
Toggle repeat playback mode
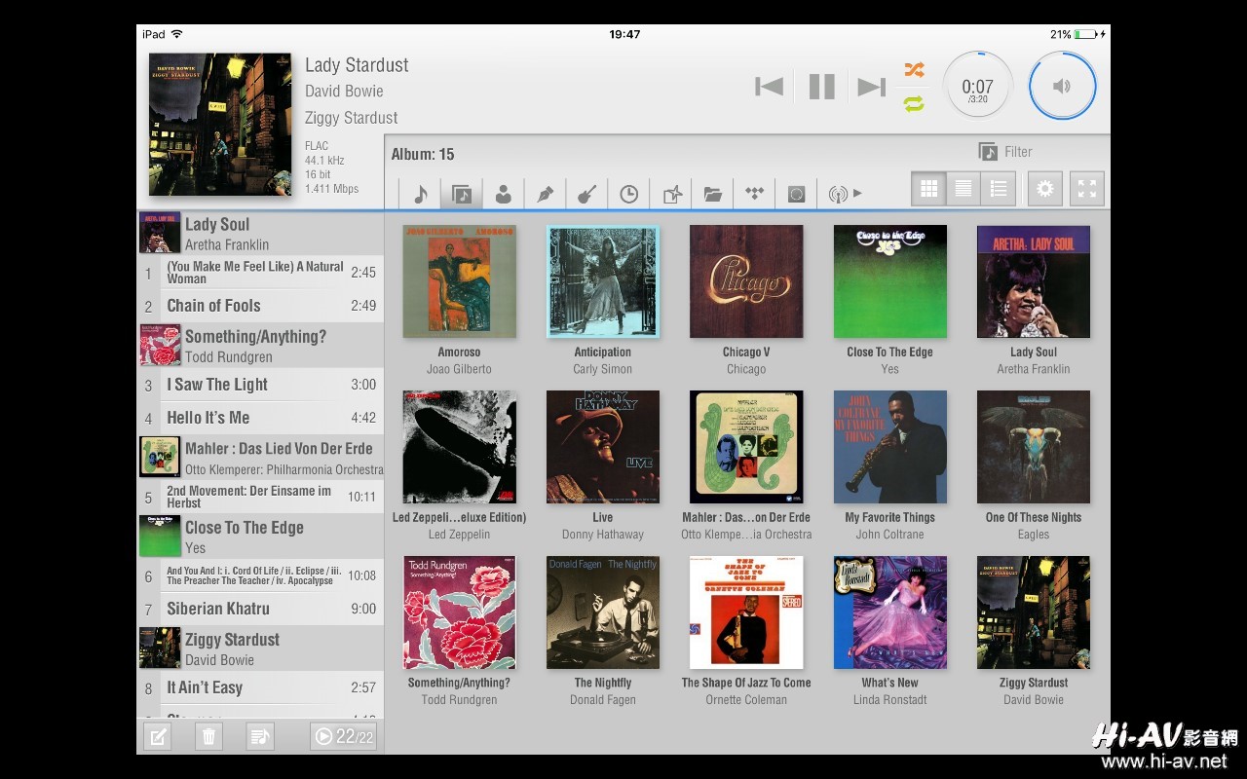point(914,103)
